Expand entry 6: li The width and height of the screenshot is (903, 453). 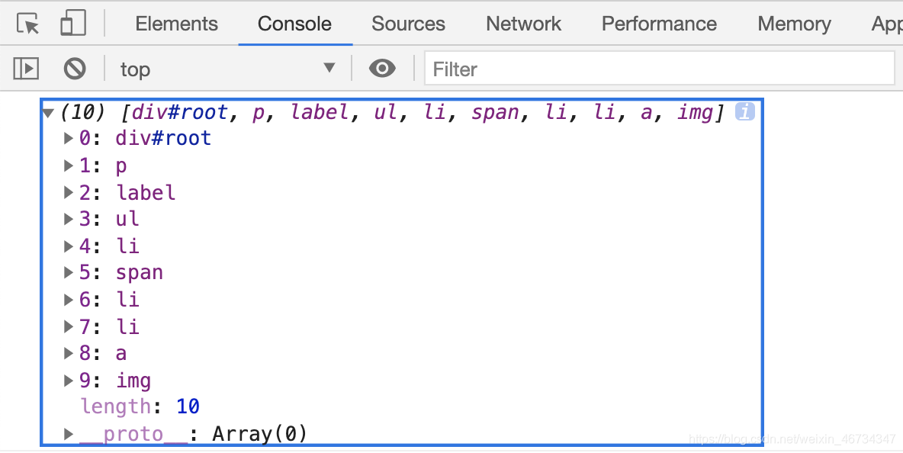(69, 299)
